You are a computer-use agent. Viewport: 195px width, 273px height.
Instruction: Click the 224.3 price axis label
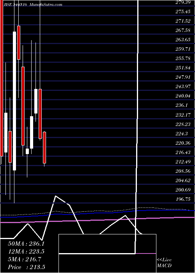[182, 134]
